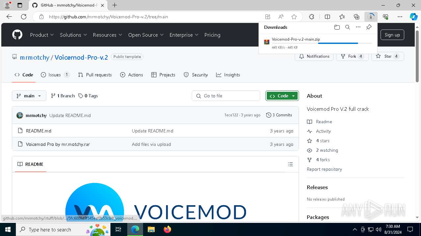Add page to favorites star icon
421x236 pixels.
click(294, 17)
